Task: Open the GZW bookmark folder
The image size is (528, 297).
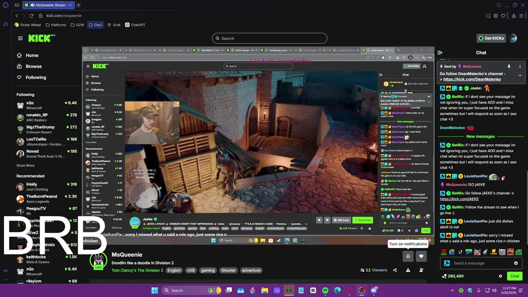Action: 77,25
